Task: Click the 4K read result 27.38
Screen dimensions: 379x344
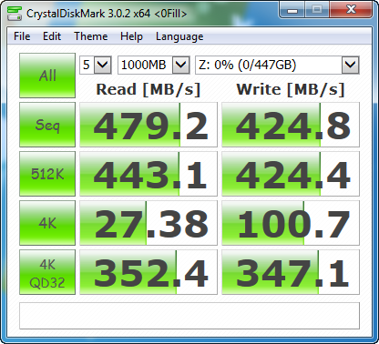Action: (149, 223)
